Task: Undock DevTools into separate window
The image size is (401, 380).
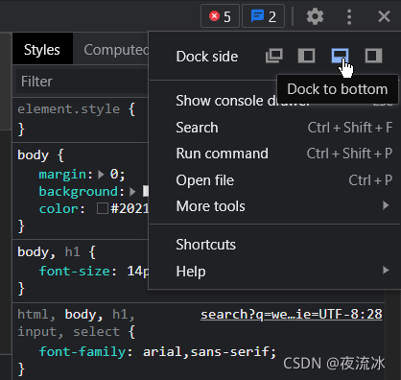Action: (x=274, y=56)
